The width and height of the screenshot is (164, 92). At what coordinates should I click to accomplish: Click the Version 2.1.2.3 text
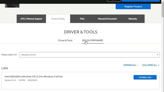tap(10, 80)
